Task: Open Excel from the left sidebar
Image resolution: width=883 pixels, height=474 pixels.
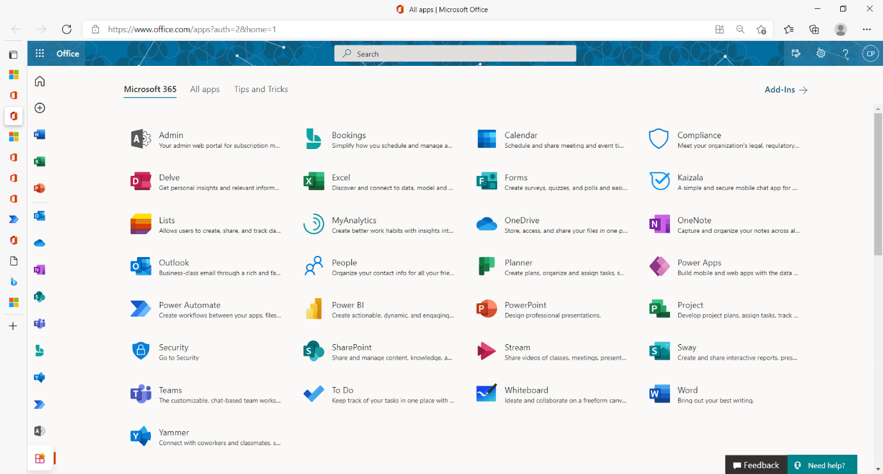Action: click(x=40, y=162)
